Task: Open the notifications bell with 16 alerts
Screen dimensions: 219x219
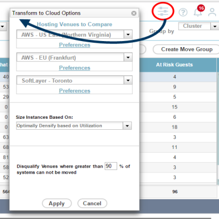Action: coord(198,12)
